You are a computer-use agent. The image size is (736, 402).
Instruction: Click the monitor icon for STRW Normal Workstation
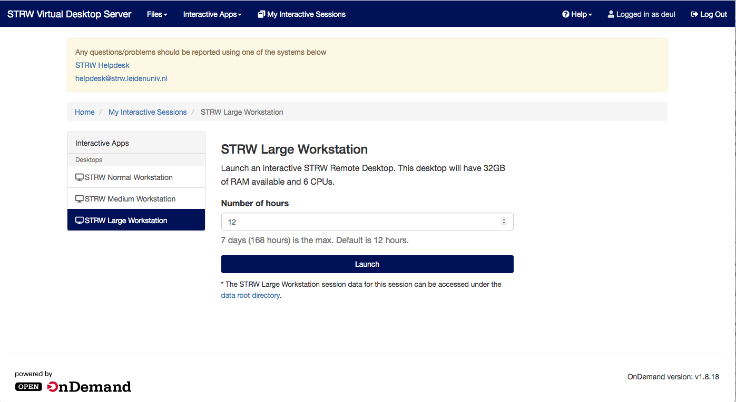click(80, 177)
